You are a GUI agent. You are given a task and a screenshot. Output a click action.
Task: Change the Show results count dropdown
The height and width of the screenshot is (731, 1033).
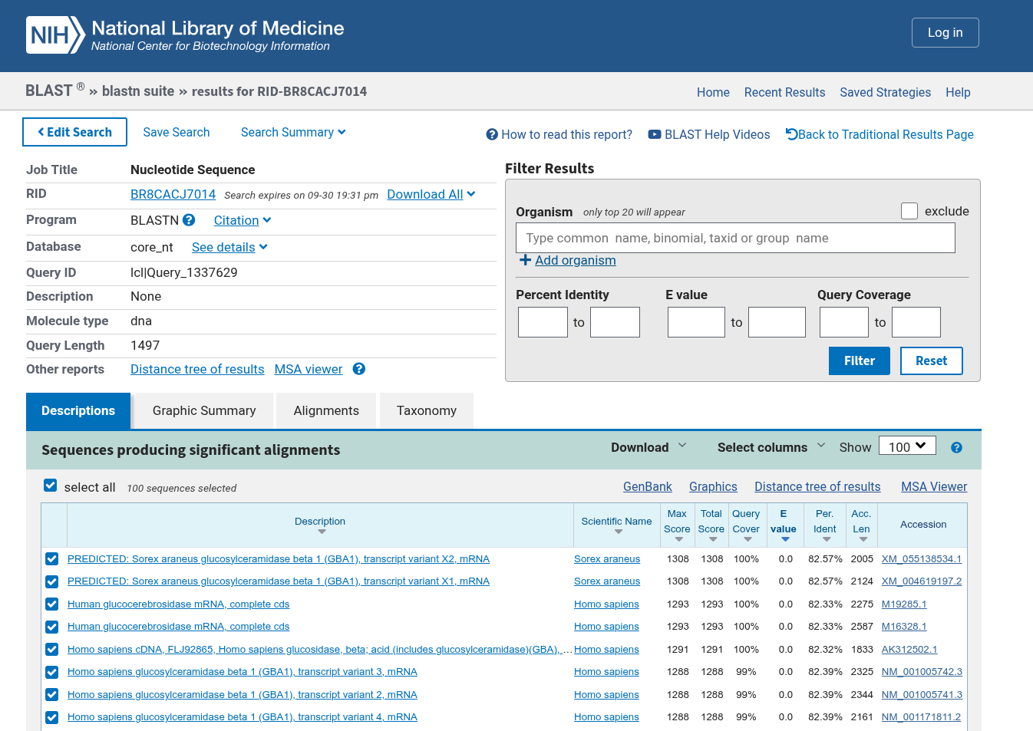click(907, 446)
